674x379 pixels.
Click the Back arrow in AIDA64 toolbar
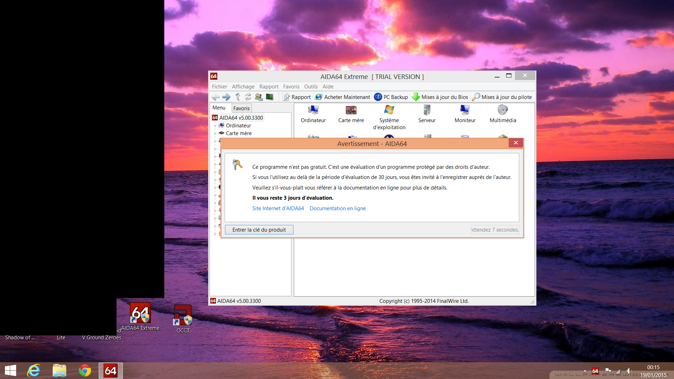coord(216,97)
